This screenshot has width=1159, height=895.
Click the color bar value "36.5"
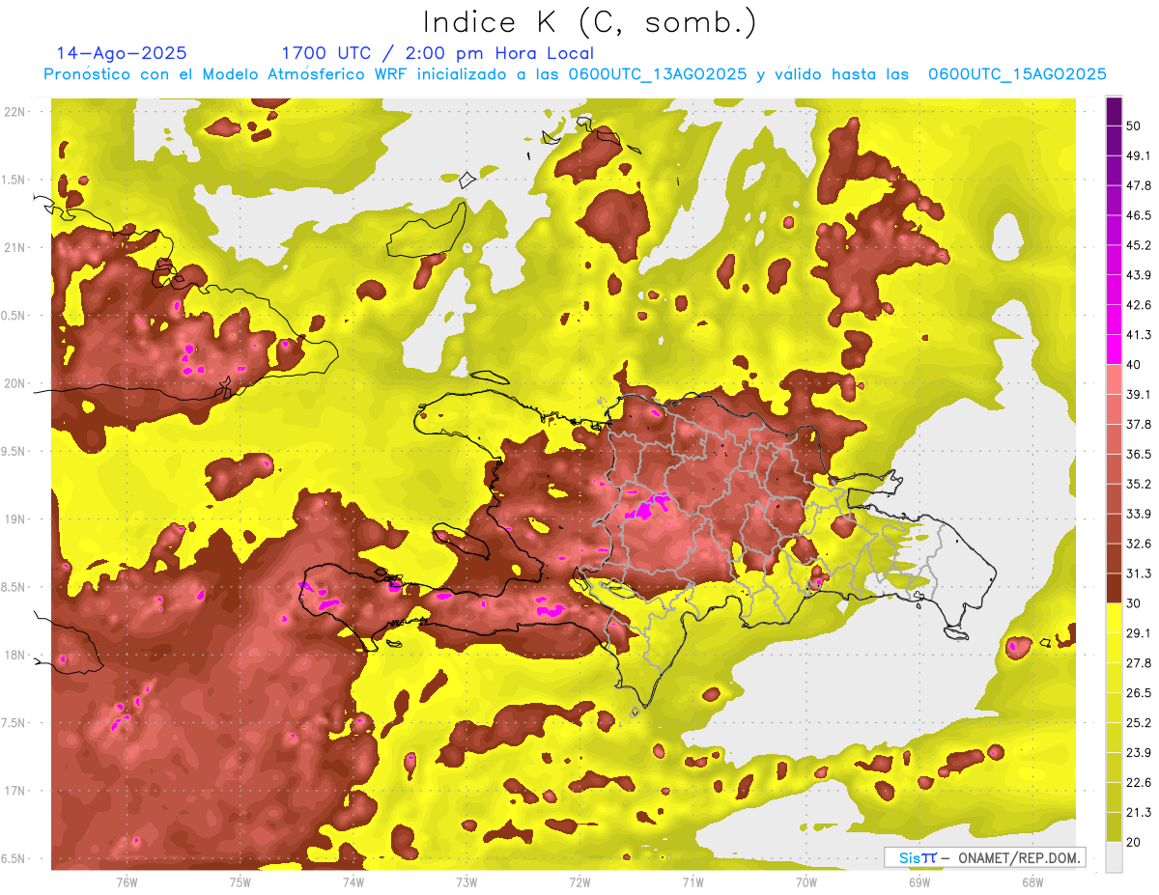[1139, 454]
